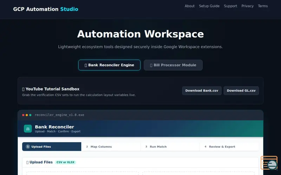The image size is (281, 175).
Task: Download the GL.csv sample file
Action: pyautogui.click(x=241, y=91)
